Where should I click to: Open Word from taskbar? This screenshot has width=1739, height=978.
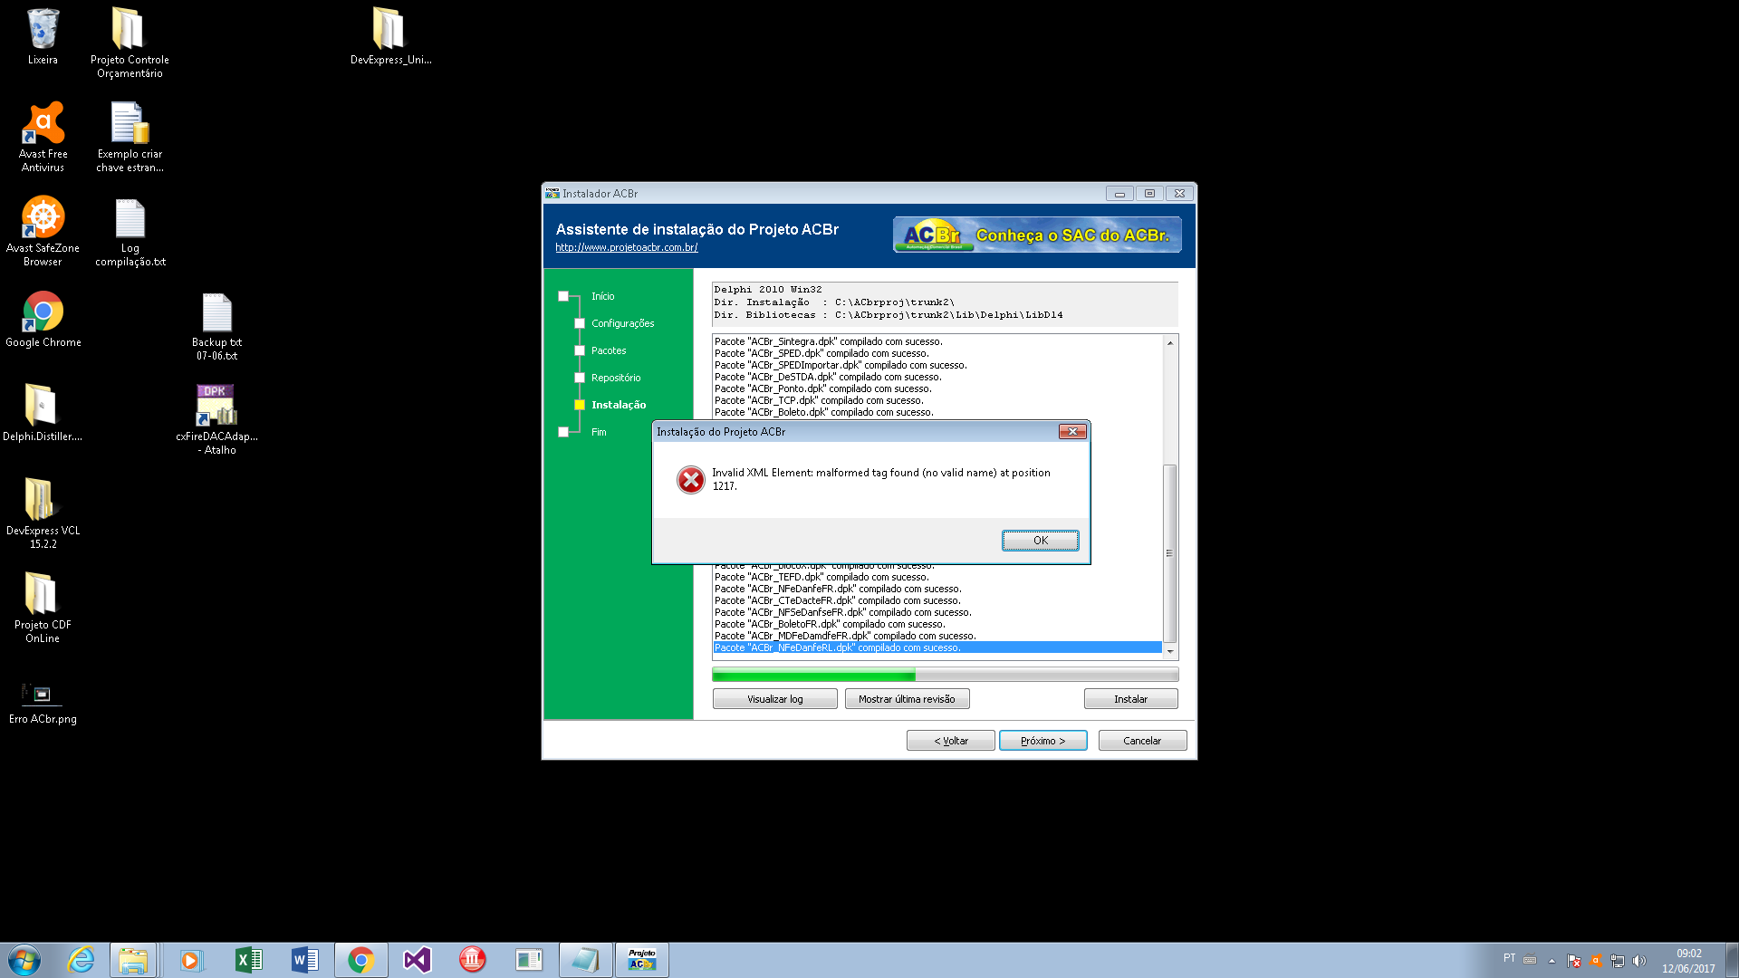(304, 960)
